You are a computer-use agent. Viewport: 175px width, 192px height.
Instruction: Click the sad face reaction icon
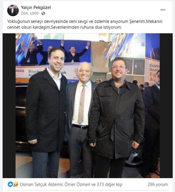tap(16, 184)
